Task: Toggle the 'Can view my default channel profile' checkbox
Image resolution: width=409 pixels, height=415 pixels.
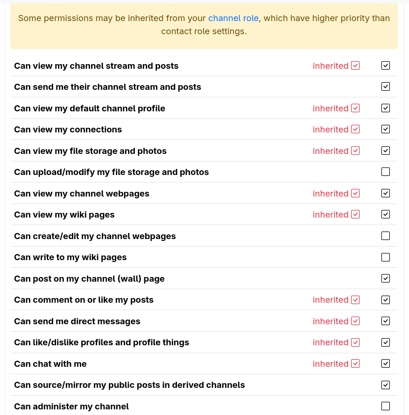Action: (385, 108)
